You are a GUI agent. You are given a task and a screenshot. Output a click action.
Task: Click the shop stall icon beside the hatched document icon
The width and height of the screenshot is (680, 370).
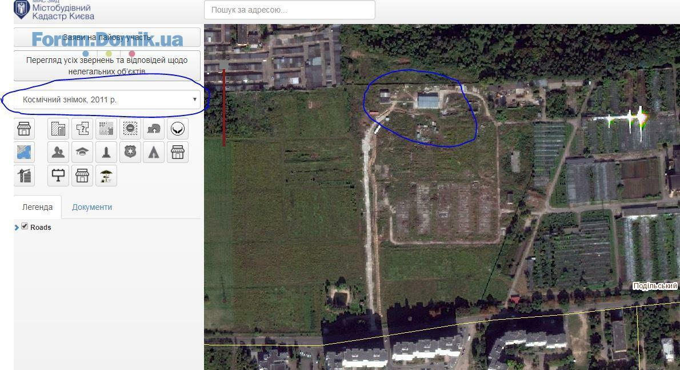24,129
